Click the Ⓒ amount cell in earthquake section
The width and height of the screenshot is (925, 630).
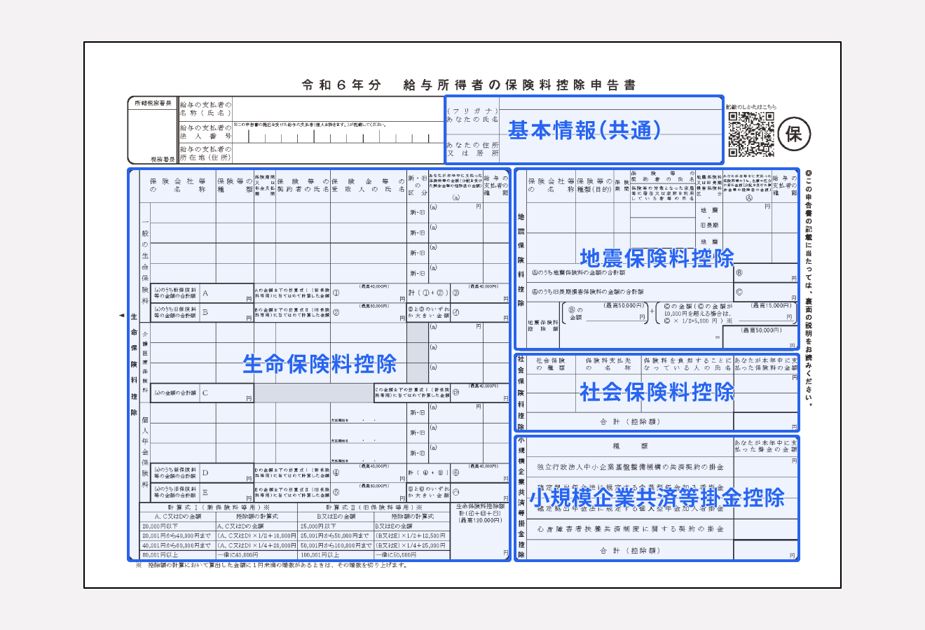tap(765, 292)
